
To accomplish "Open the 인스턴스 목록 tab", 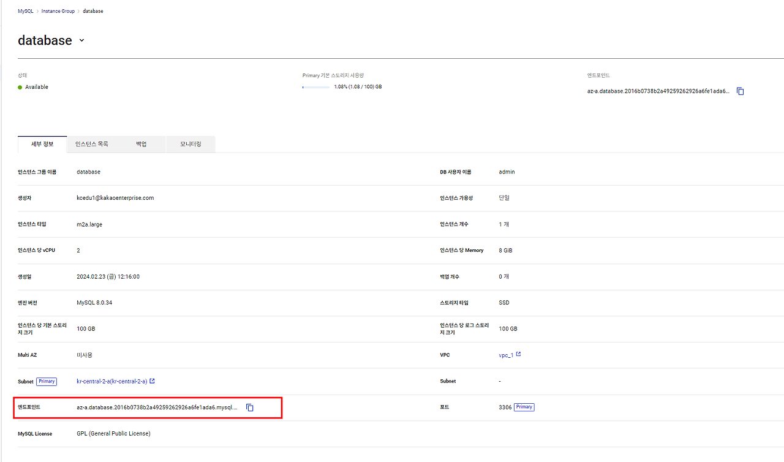I will click(x=92, y=145).
